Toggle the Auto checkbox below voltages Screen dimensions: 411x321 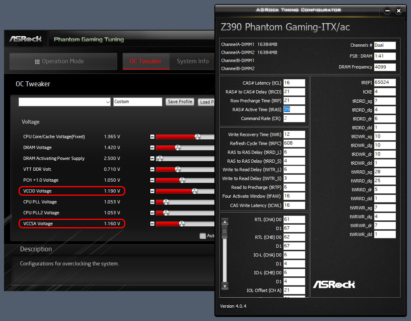[203, 236]
